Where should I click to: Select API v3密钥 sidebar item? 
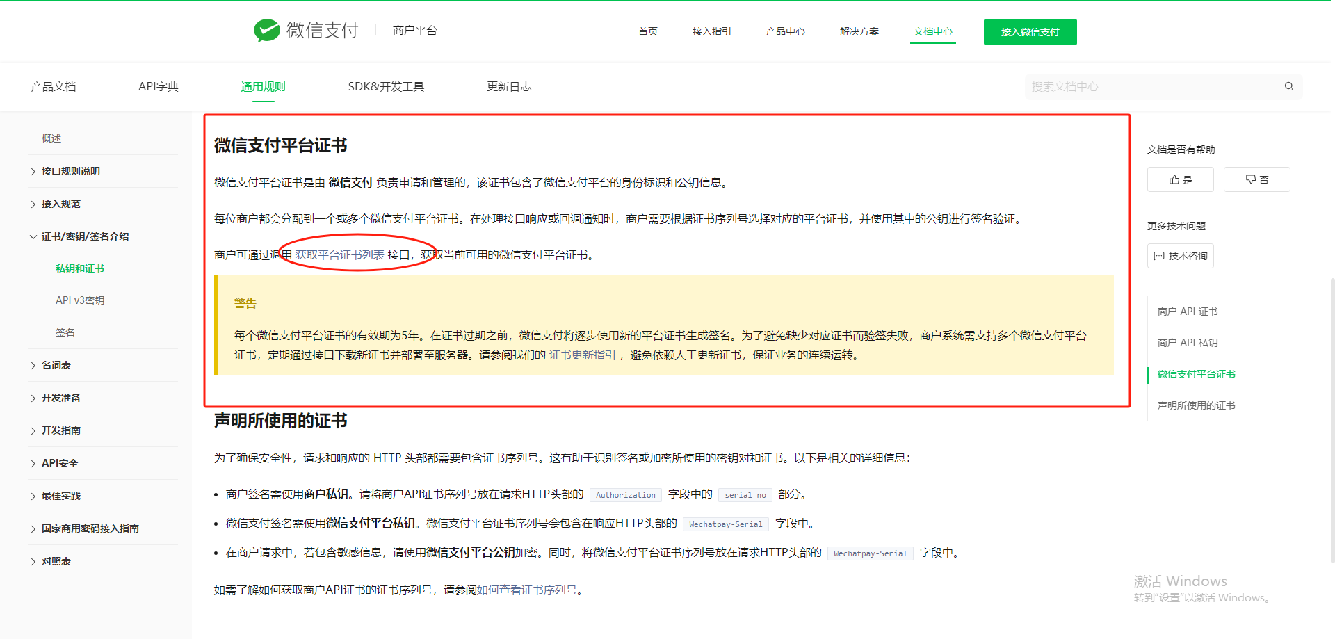coord(80,300)
